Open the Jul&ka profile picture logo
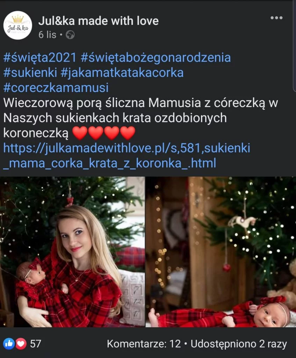This screenshot has height=358, width=296. tap(18, 26)
